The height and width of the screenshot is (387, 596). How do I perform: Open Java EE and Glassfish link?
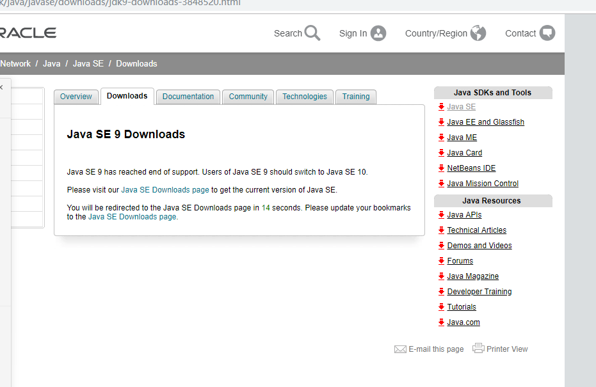click(486, 122)
